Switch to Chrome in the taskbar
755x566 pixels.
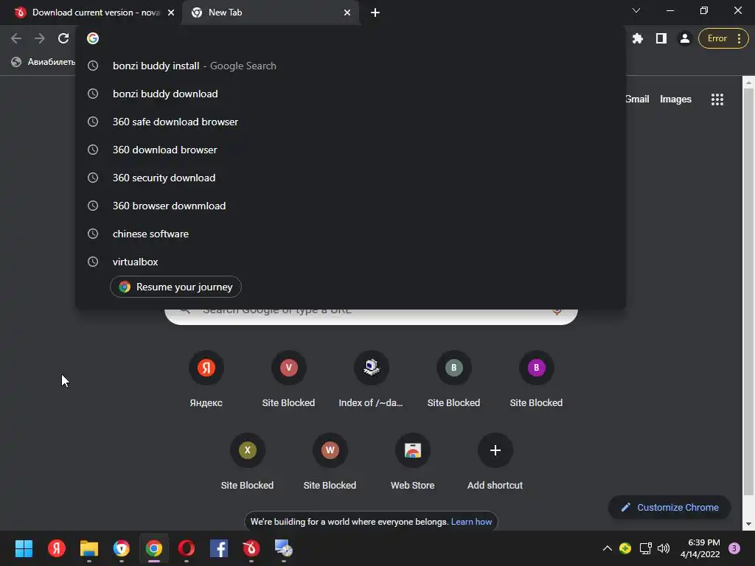[x=154, y=548]
